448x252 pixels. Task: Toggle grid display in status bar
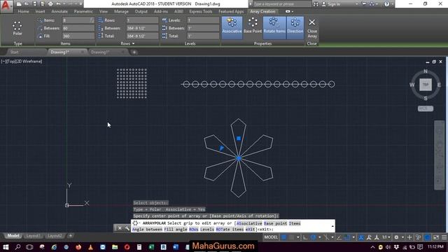[x=284, y=237]
